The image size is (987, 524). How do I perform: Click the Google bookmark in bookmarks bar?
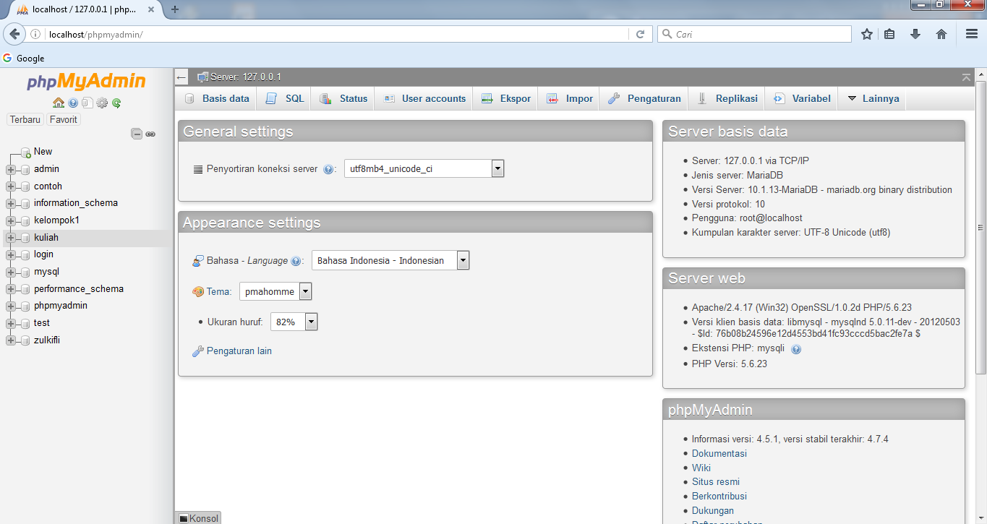[x=23, y=59]
